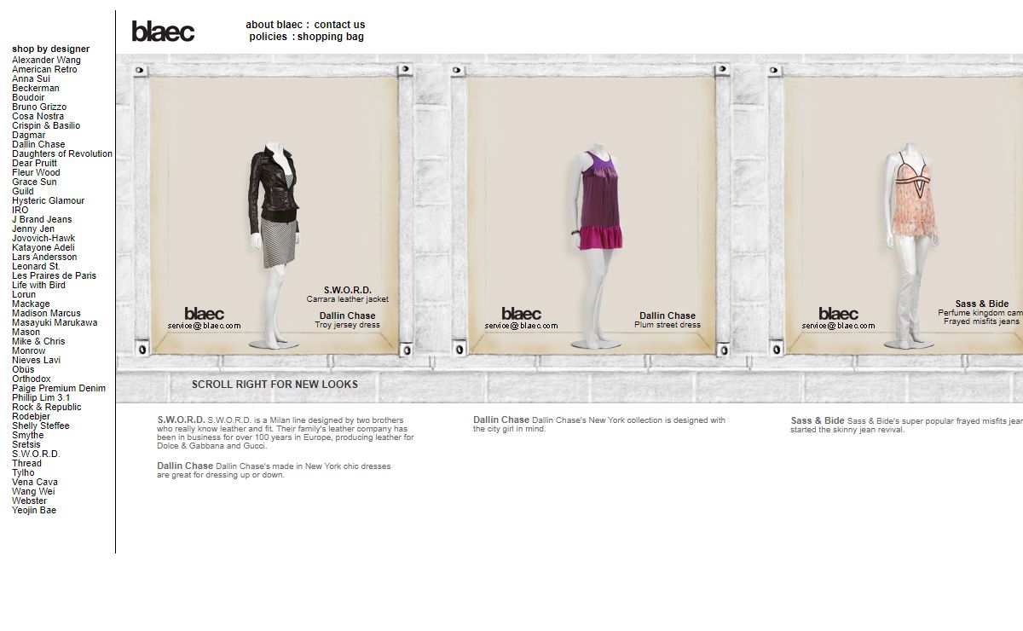
Task: Select Smythe from designers
Action: pos(27,435)
